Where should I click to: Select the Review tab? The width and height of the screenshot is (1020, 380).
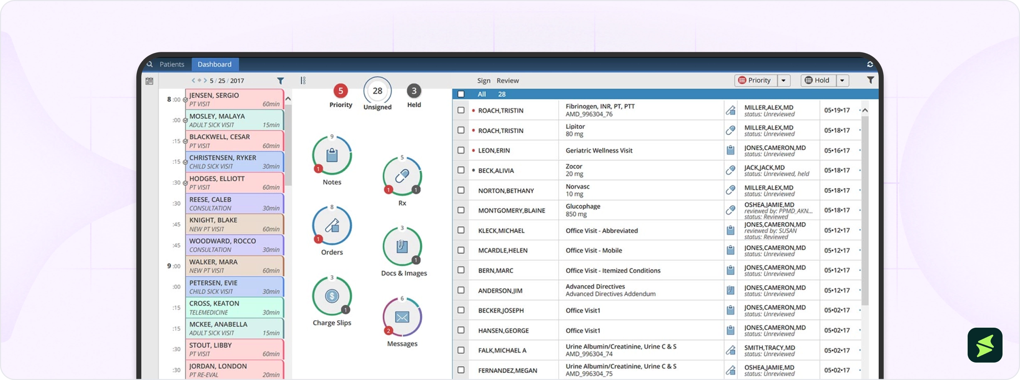point(508,81)
